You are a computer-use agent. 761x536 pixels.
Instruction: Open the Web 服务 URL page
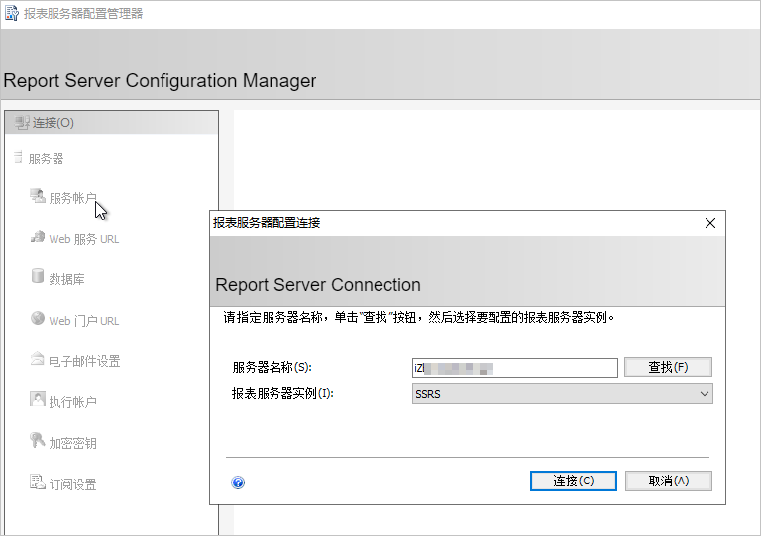[x=84, y=239]
